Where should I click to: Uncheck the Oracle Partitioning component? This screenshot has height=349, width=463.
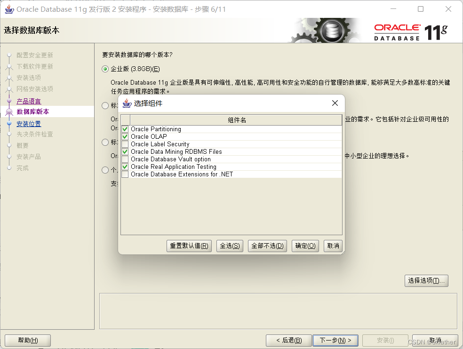tap(126, 129)
